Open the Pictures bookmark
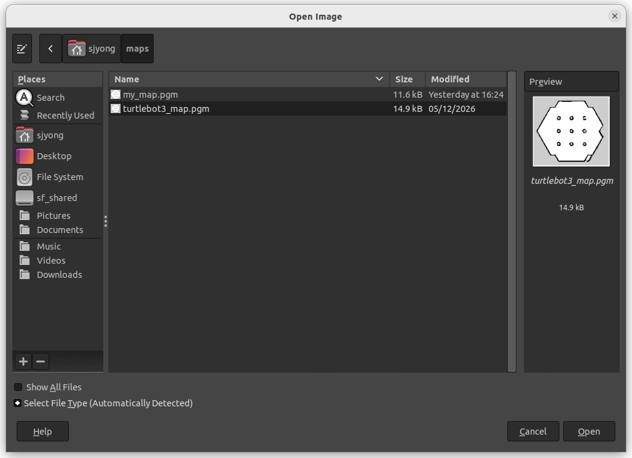Viewport: 632px width, 458px height. 58,216
